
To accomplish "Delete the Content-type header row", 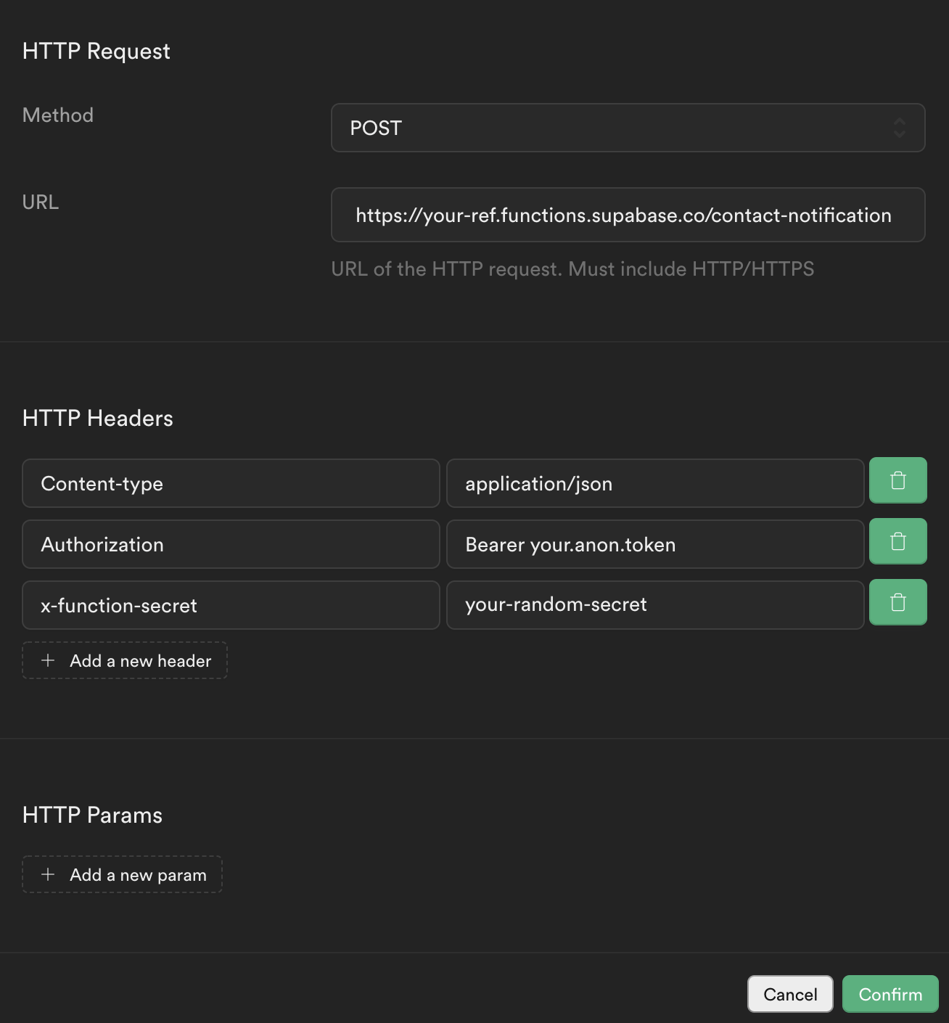I will coord(897,480).
